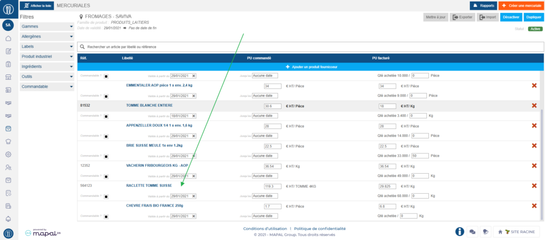Image resolution: width=545 pixels, height=240 pixels.
Task: Focus the article search field
Action: 309,47
